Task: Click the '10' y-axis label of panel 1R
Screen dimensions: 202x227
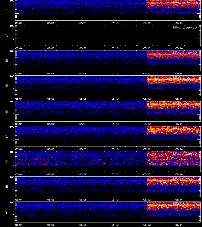Action: (13, 13)
